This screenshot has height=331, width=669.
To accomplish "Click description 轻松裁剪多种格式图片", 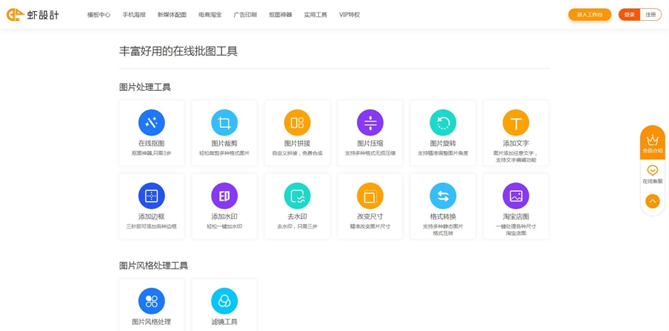I will point(224,153).
